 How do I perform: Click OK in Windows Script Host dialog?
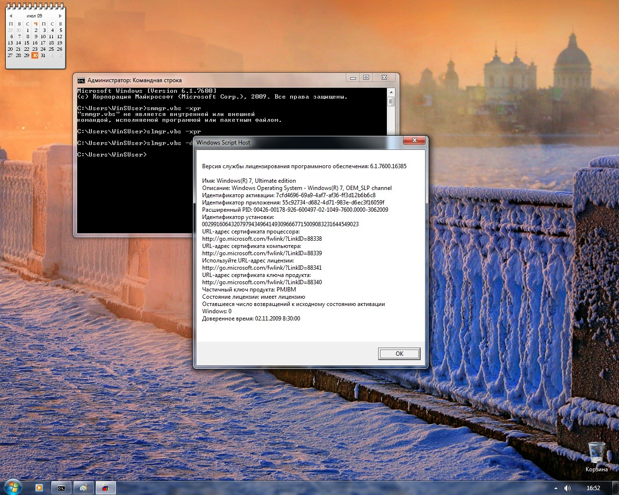pyautogui.click(x=399, y=354)
